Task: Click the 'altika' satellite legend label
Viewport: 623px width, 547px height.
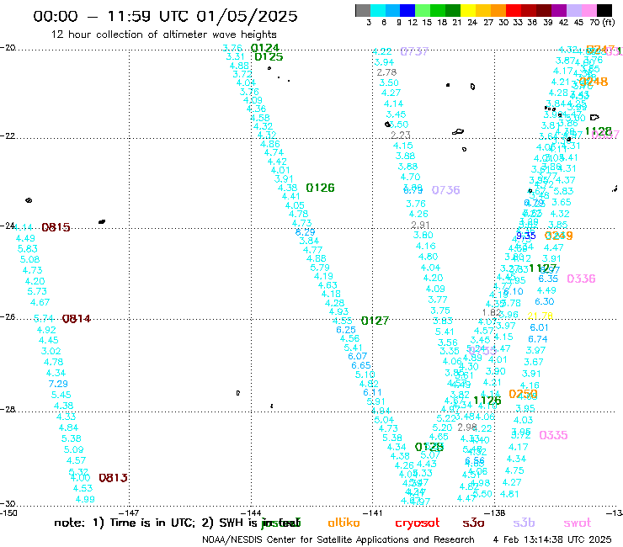Action: pos(343,523)
